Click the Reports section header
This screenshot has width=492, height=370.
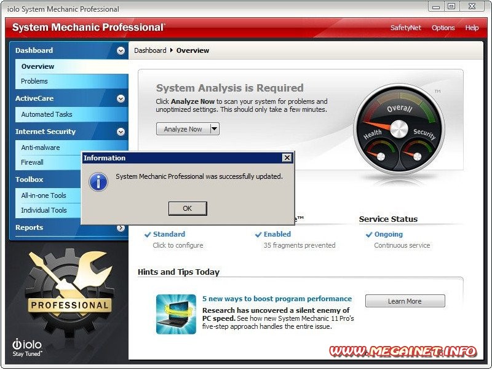(x=30, y=227)
